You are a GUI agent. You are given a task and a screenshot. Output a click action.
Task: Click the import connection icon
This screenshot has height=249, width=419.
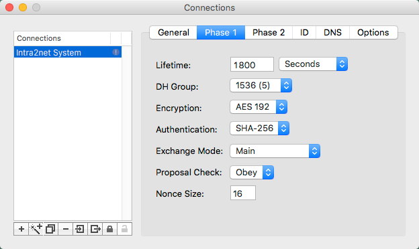(x=80, y=229)
